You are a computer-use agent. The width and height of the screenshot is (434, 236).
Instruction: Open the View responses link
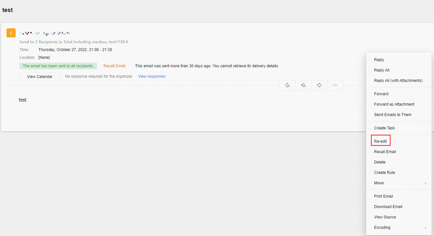pos(151,76)
